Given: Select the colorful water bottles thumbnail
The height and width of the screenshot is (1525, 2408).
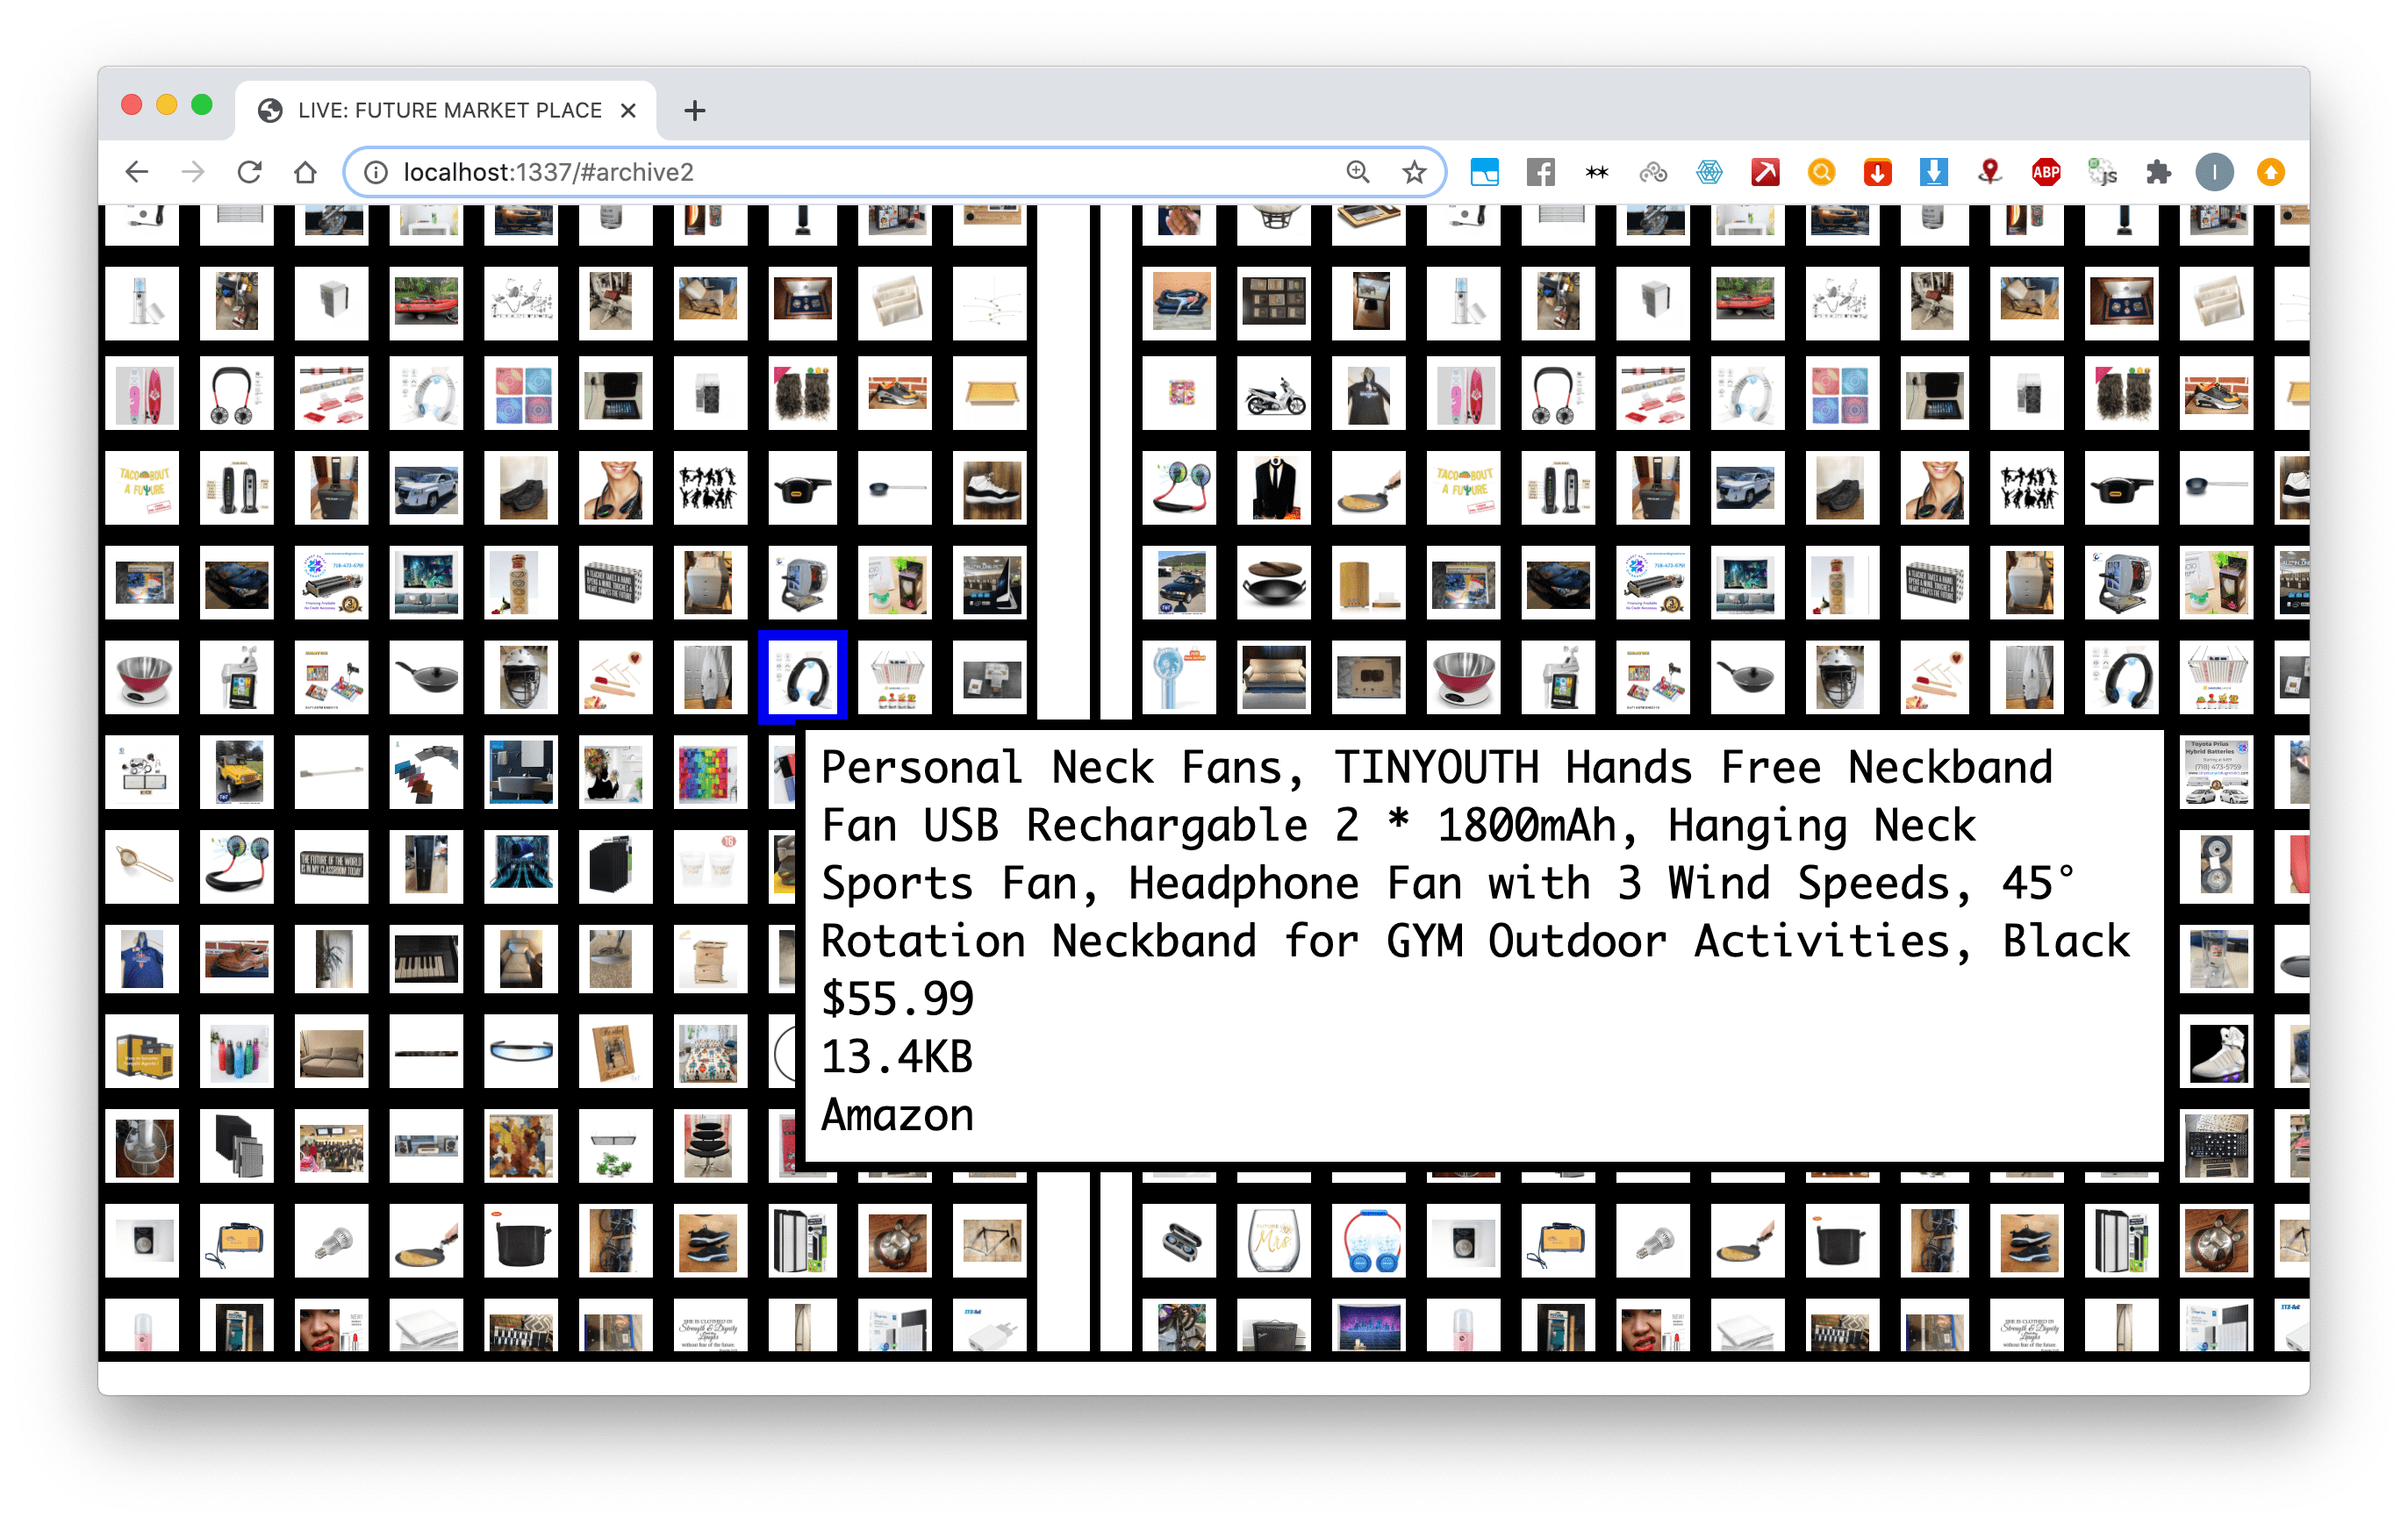Looking at the screenshot, I should 237,1052.
